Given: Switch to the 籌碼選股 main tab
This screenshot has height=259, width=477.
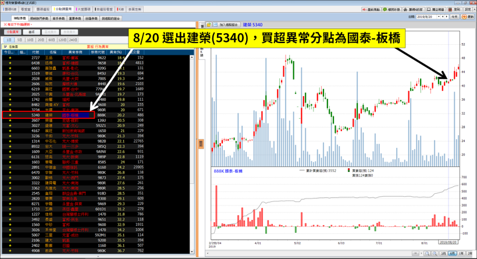Looking at the screenshot, I should [42, 9].
